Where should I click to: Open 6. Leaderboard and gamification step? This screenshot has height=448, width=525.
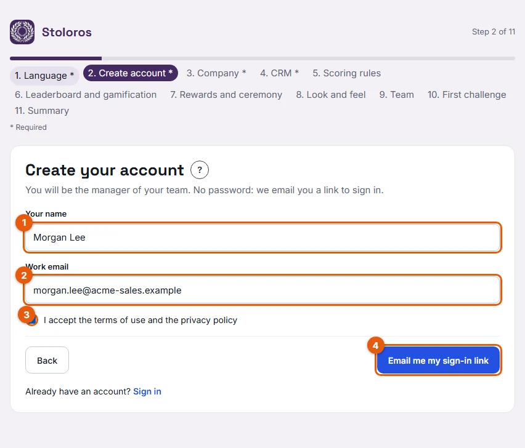(x=86, y=95)
